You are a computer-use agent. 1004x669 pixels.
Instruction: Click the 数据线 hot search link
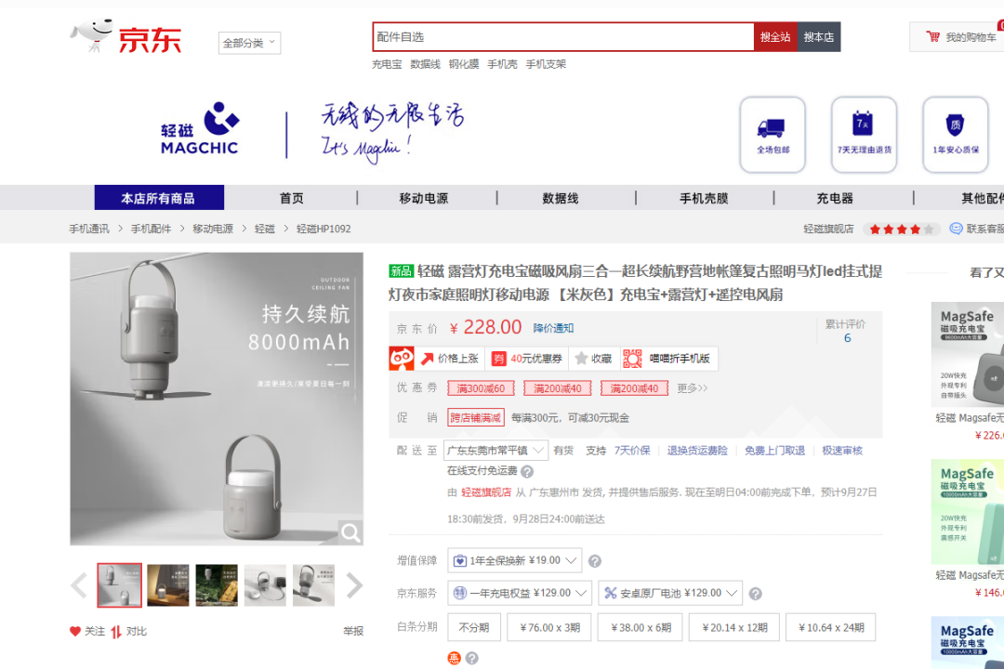(425, 64)
